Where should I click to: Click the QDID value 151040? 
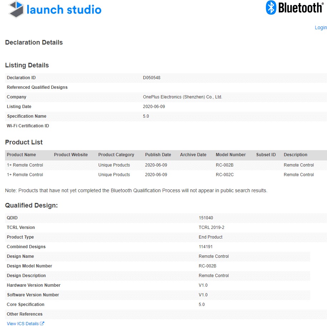click(x=206, y=218)
